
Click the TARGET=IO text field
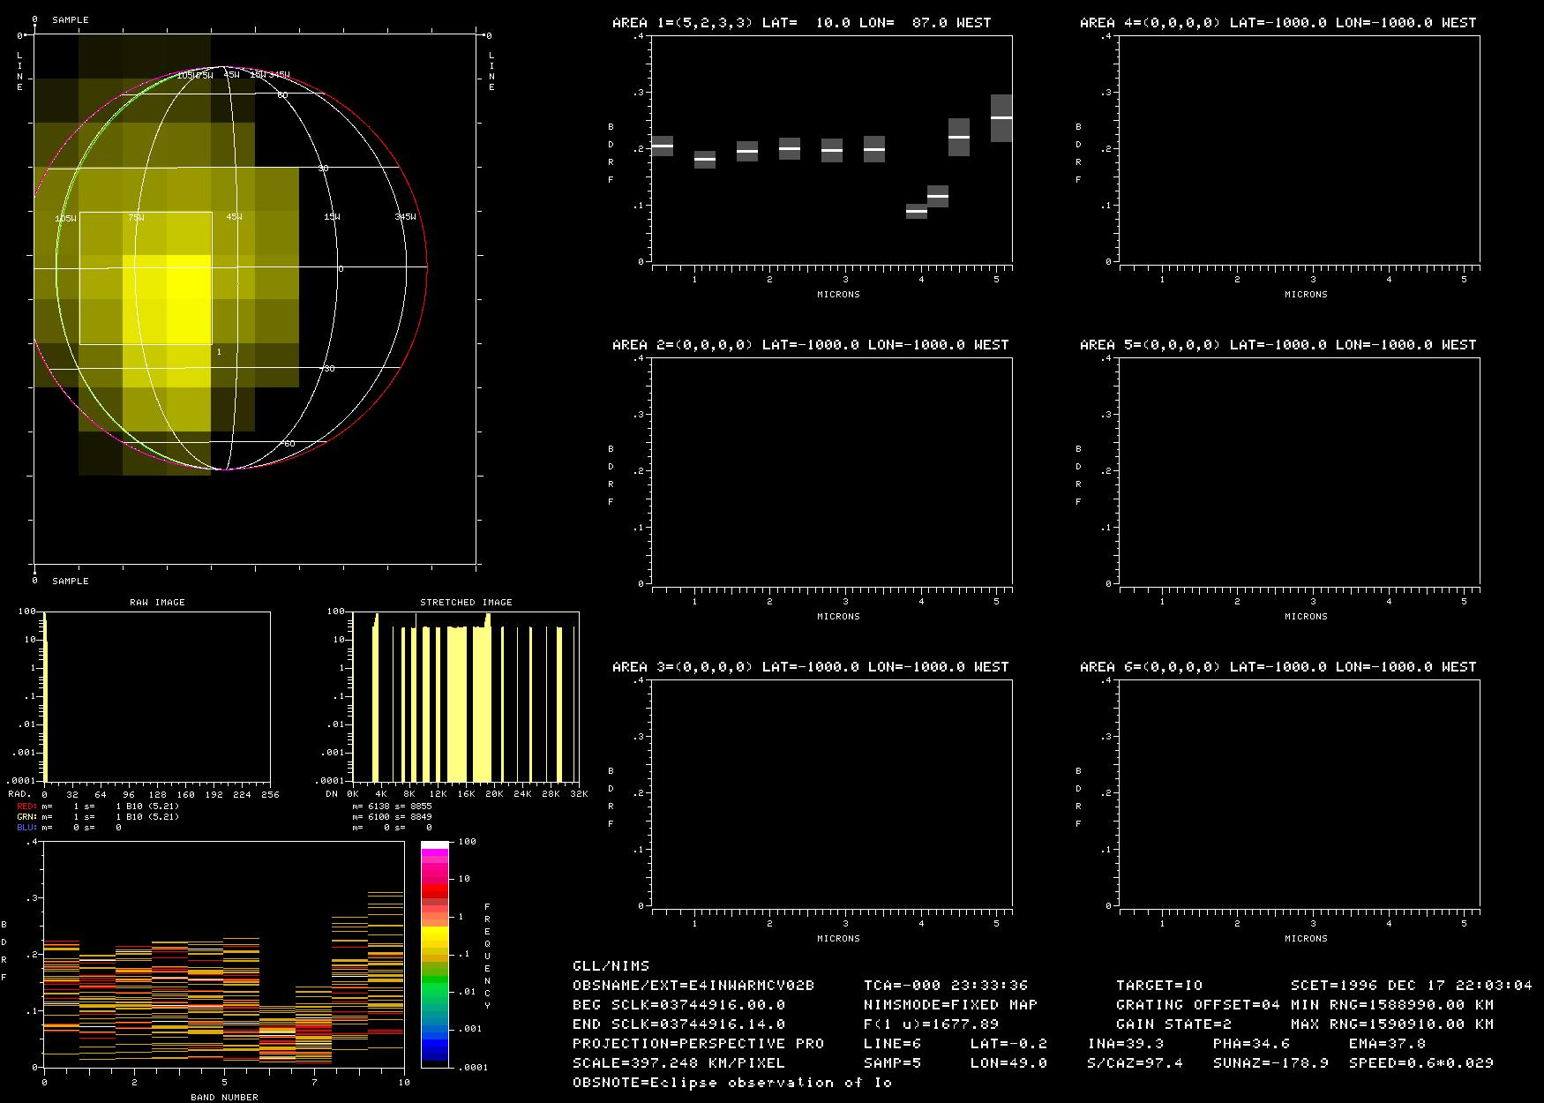point(1158,986)
